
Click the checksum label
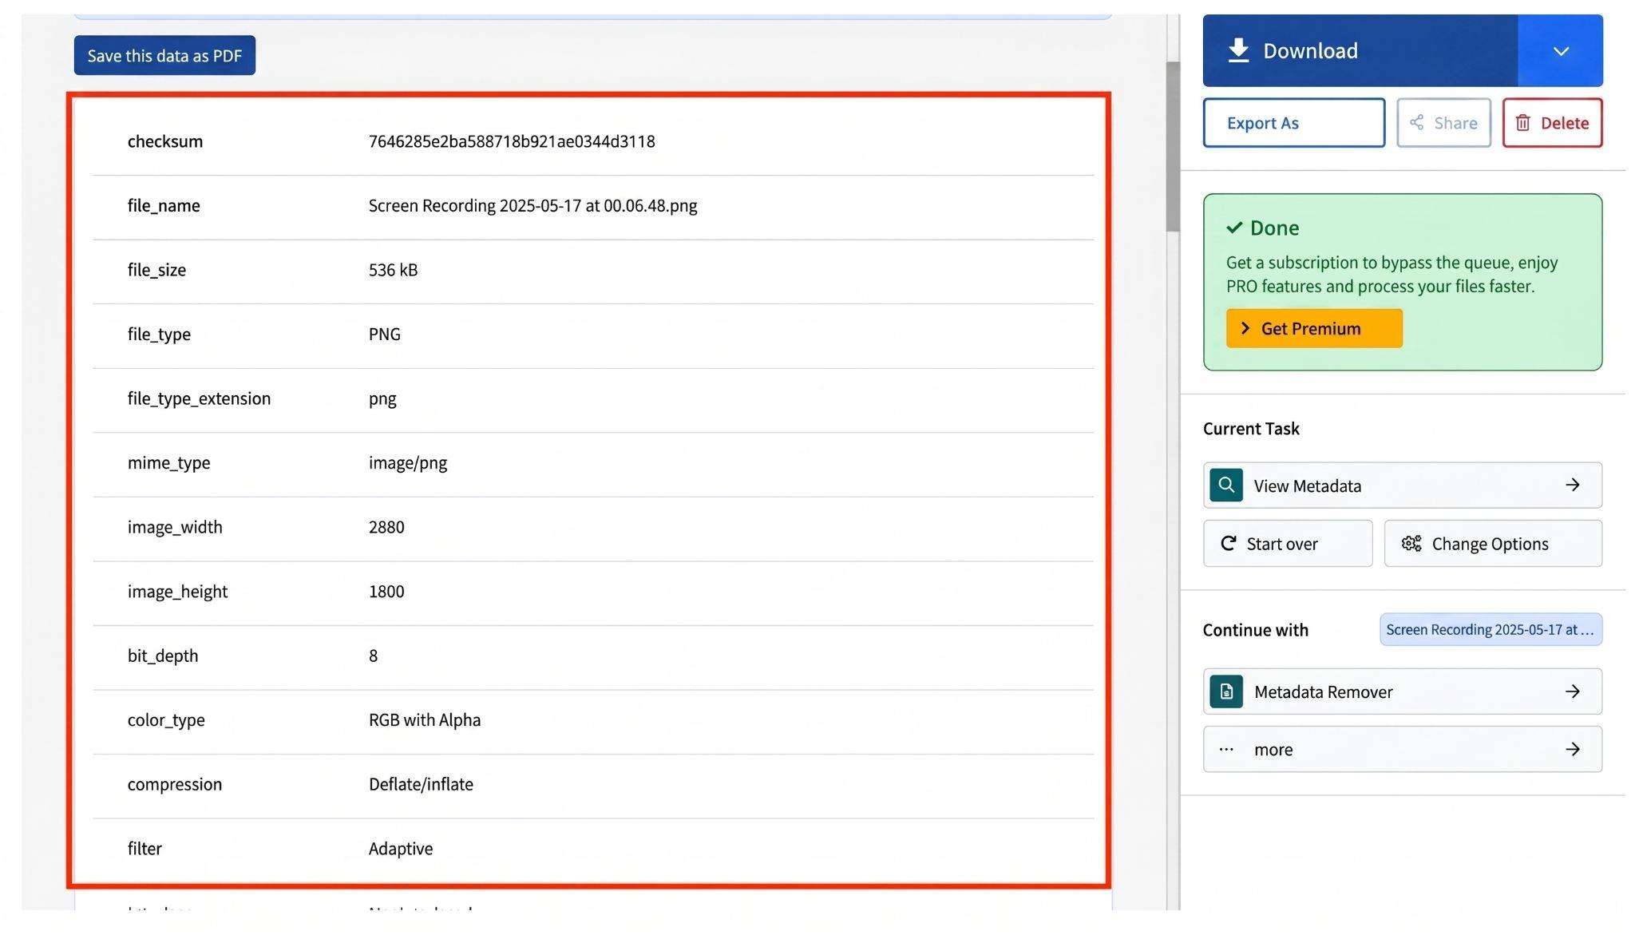coord(165,141)
